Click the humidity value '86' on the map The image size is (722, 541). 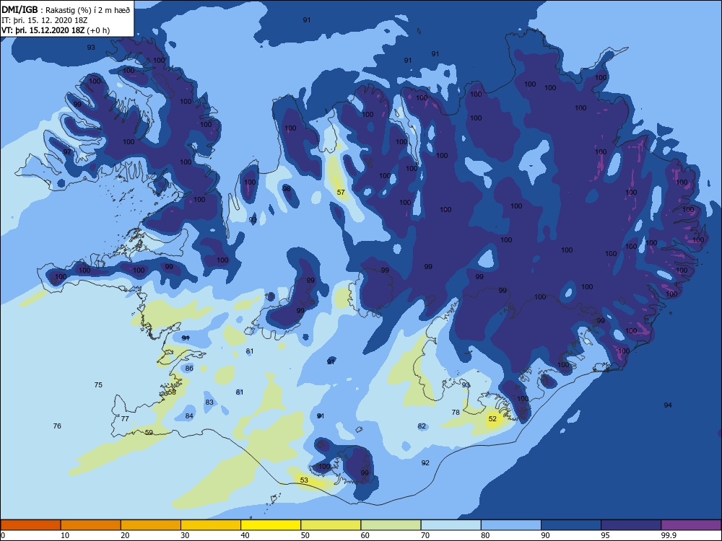click(x=189, y=368)
